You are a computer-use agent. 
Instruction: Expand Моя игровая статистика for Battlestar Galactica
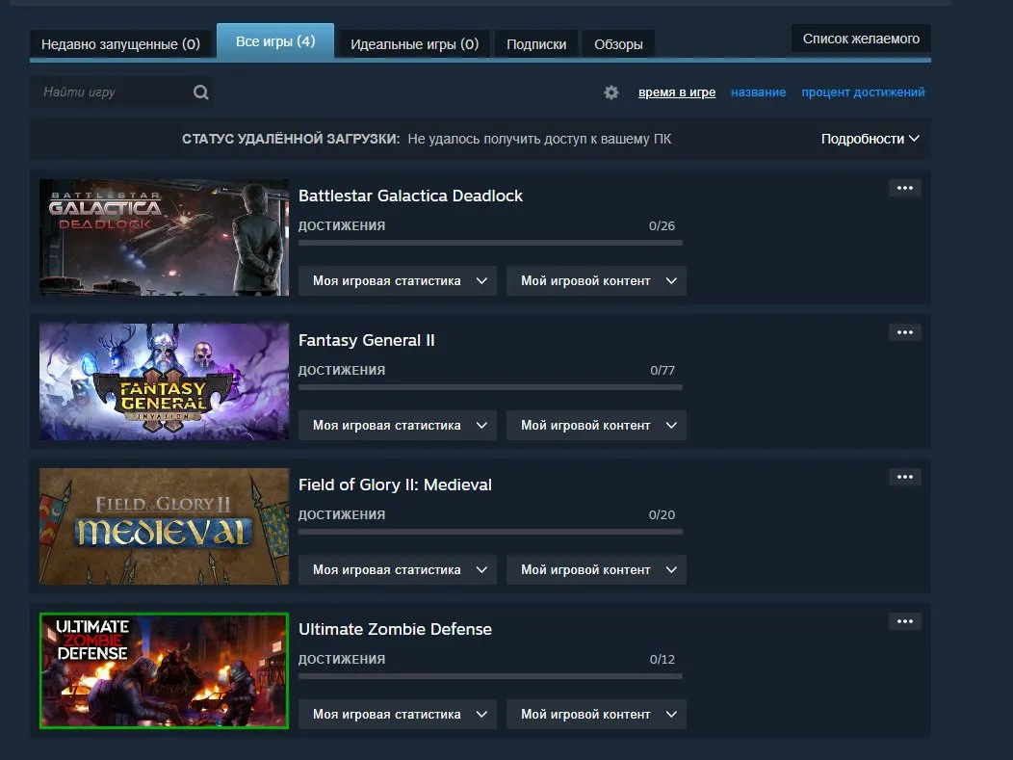398,281
